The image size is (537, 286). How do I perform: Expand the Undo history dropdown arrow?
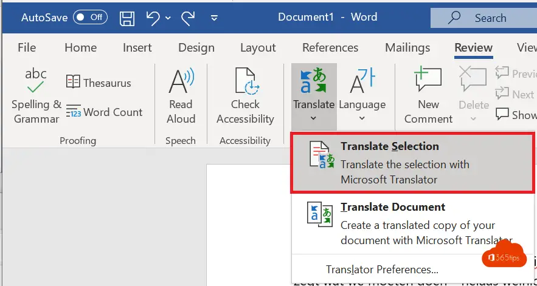coord(168,18)
